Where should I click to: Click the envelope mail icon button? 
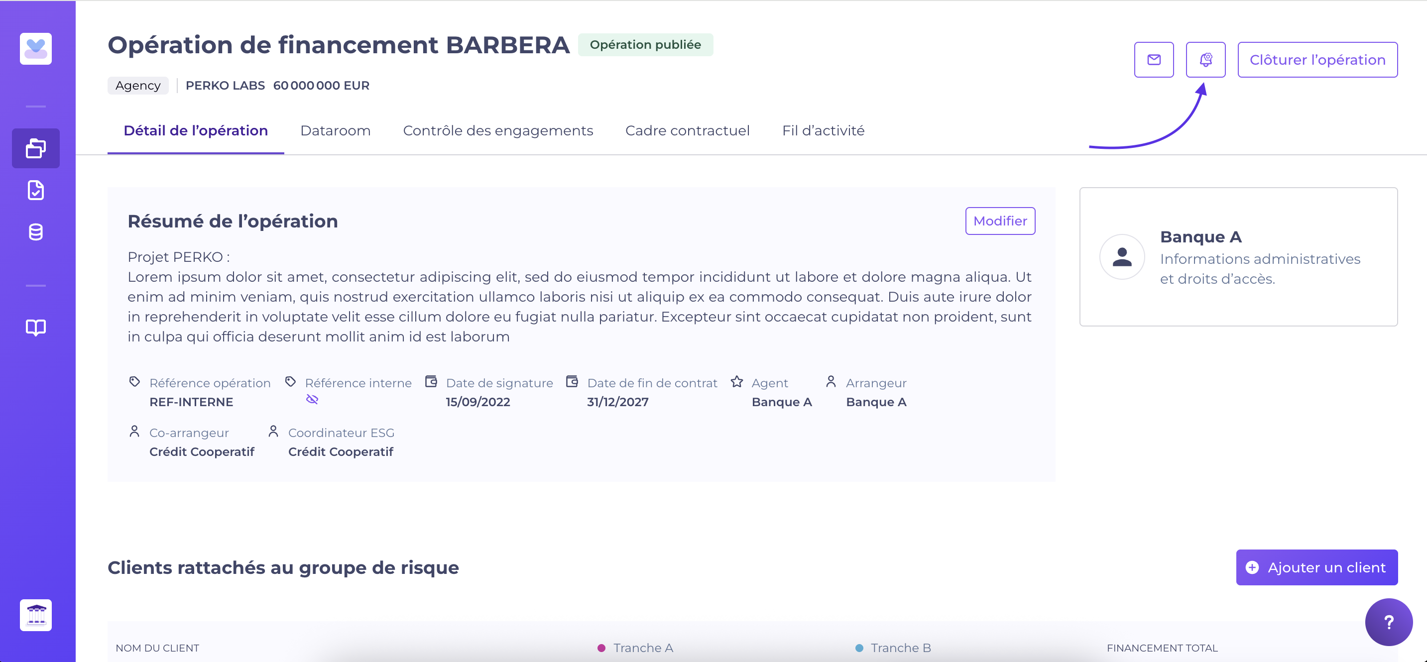click(x=1153, y=59)
